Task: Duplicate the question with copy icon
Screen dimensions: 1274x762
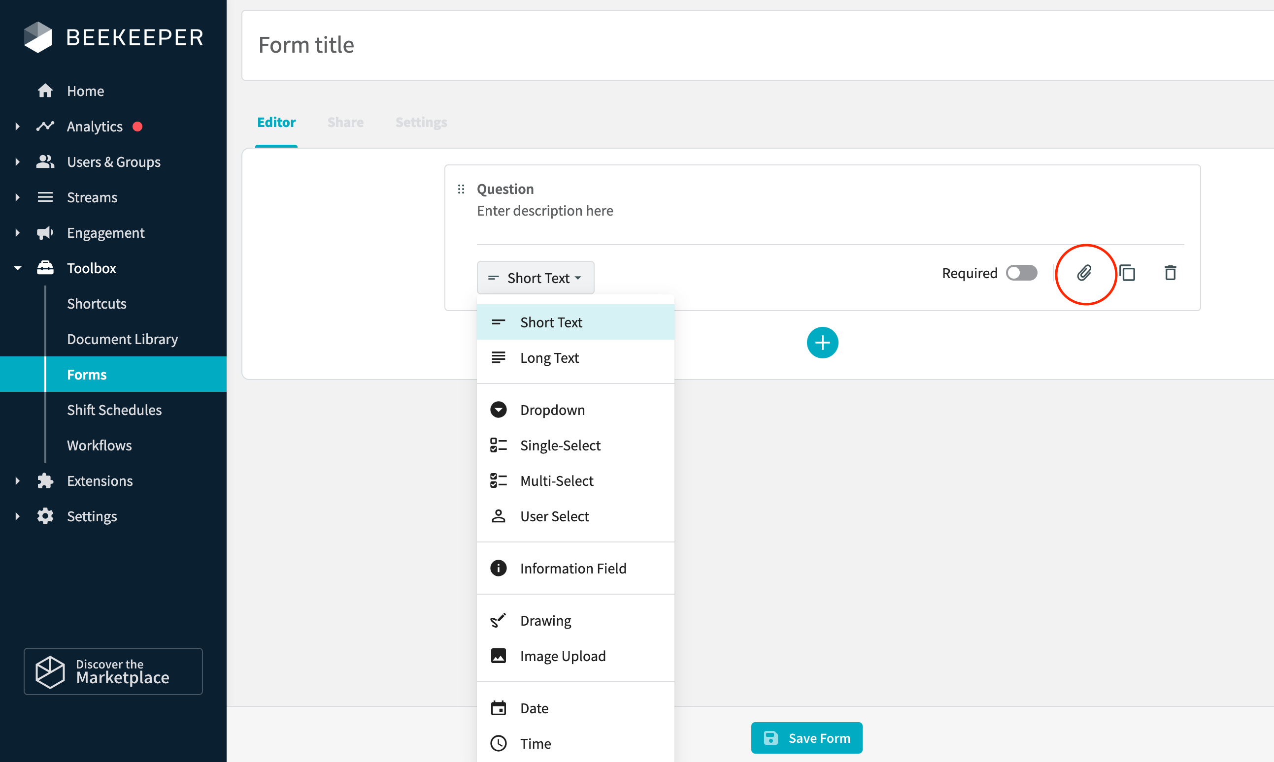Action: pyautogui.click(x=1128, y=273)
